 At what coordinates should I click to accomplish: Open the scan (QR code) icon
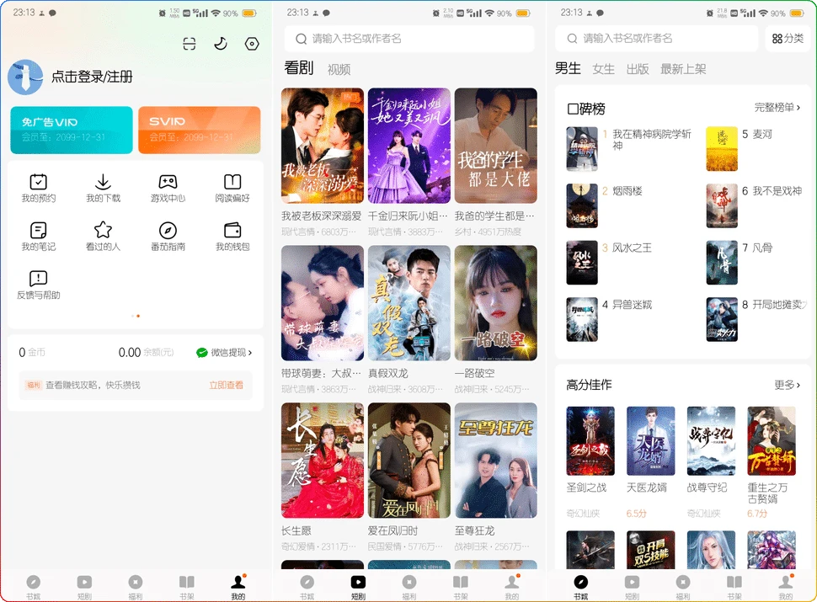click(x=190, y=44)
